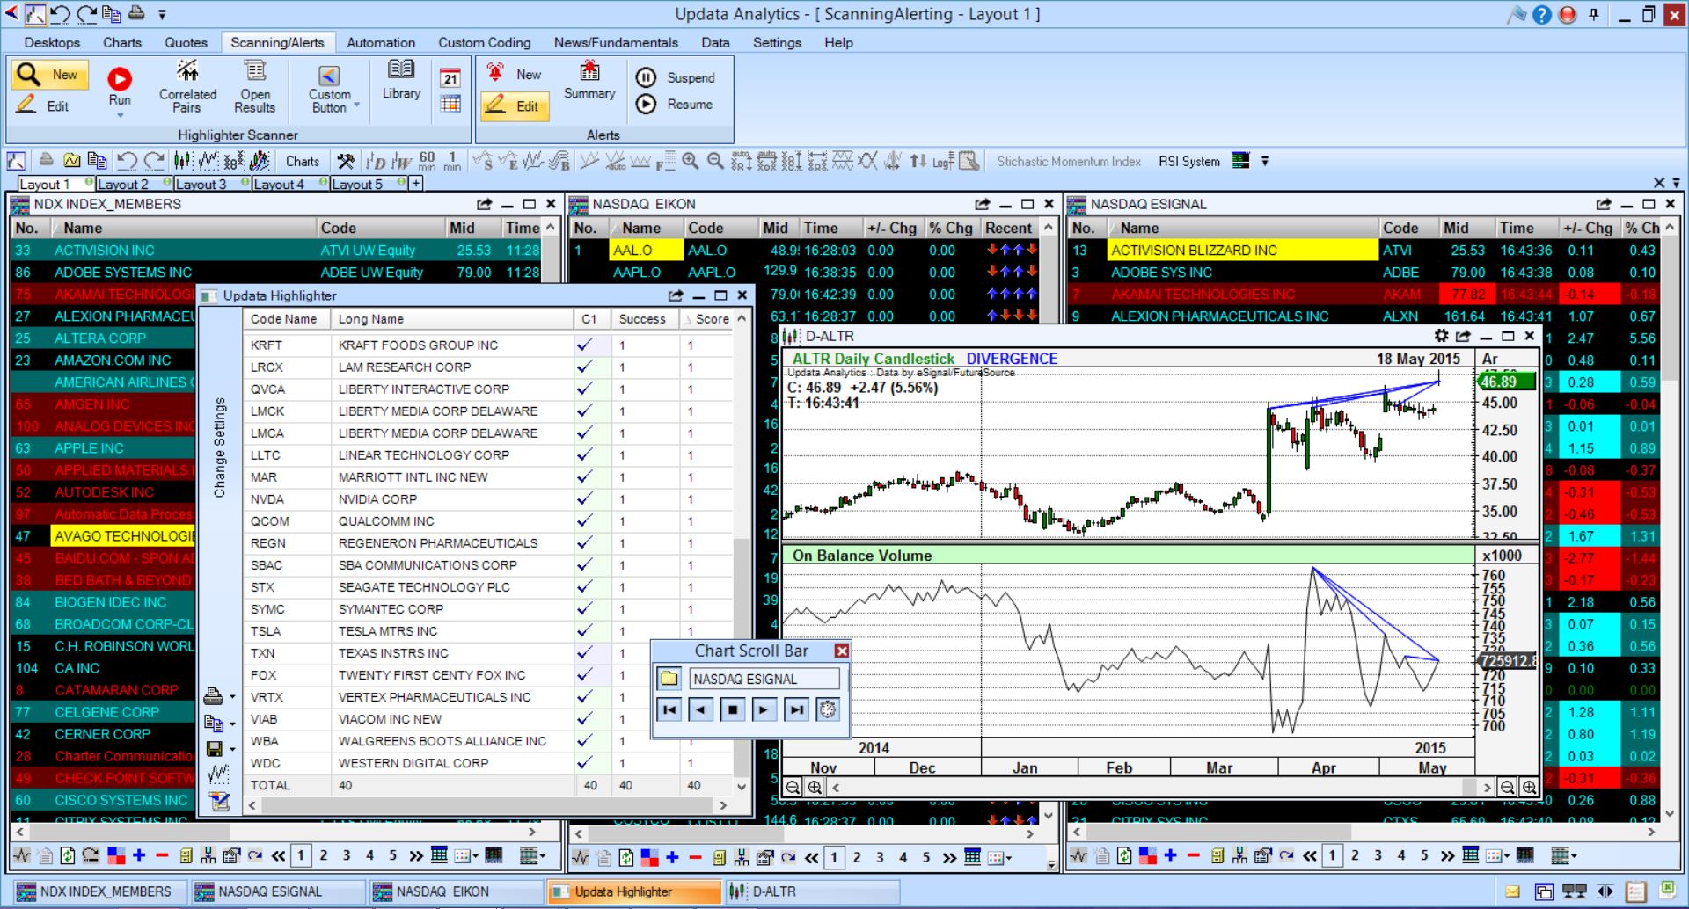Viewport: 1689px width, 909px height.
Task: Select the 60 min chart interval
Action: (x=427, y=161)
